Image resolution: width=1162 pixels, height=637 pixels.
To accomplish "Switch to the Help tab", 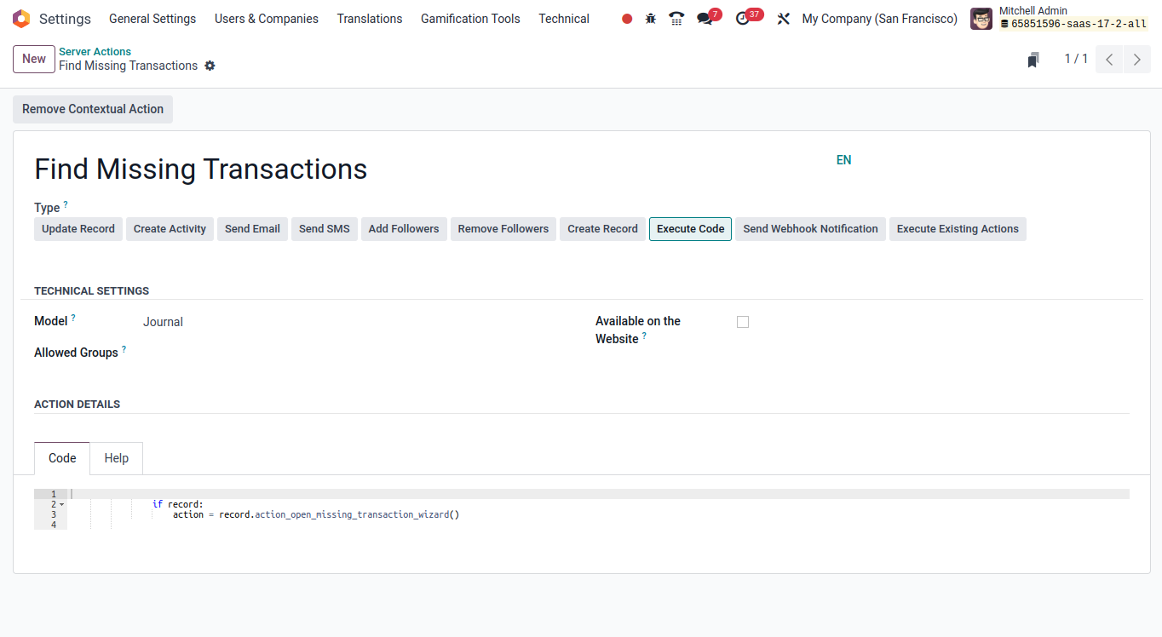I will [x=117, y=458].
